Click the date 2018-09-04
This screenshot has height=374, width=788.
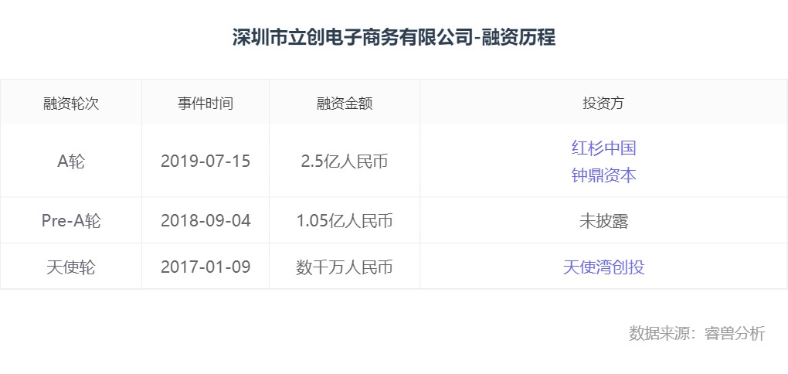205,221
